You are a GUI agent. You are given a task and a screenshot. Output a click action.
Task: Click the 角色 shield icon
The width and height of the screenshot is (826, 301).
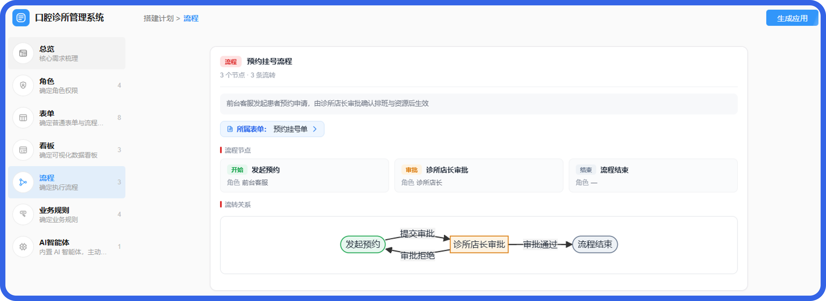point(23,85)
